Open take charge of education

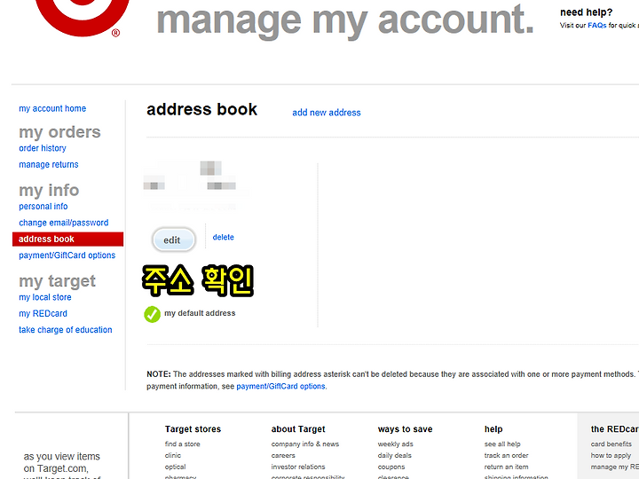(x=66, y=330)
